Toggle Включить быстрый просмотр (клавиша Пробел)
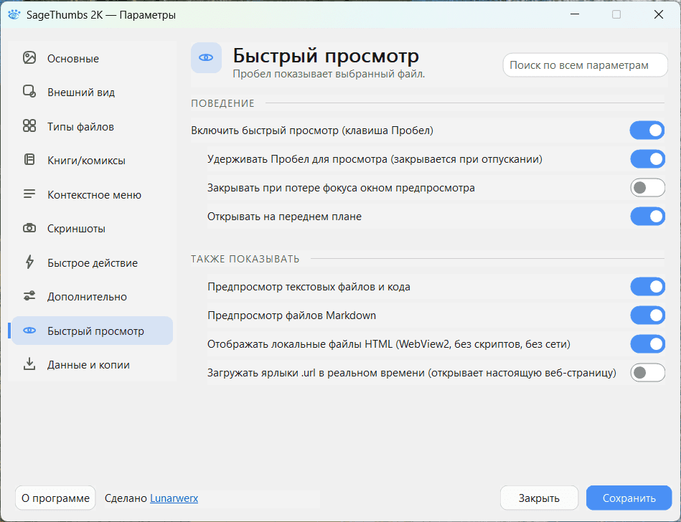This screenshot has width=681, height=522. [x=647, y=130]
